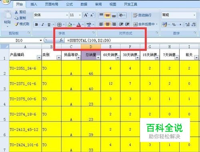Viewport: 200px width, 152px height.
Task: Switch to the 审阅 Review tab
Action: point(98,4)
